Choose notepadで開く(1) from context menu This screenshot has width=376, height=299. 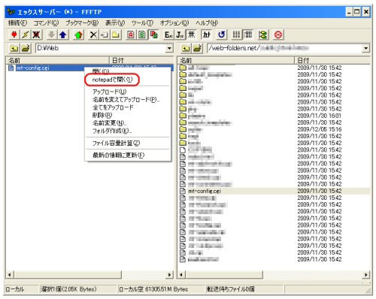point(128,80)
